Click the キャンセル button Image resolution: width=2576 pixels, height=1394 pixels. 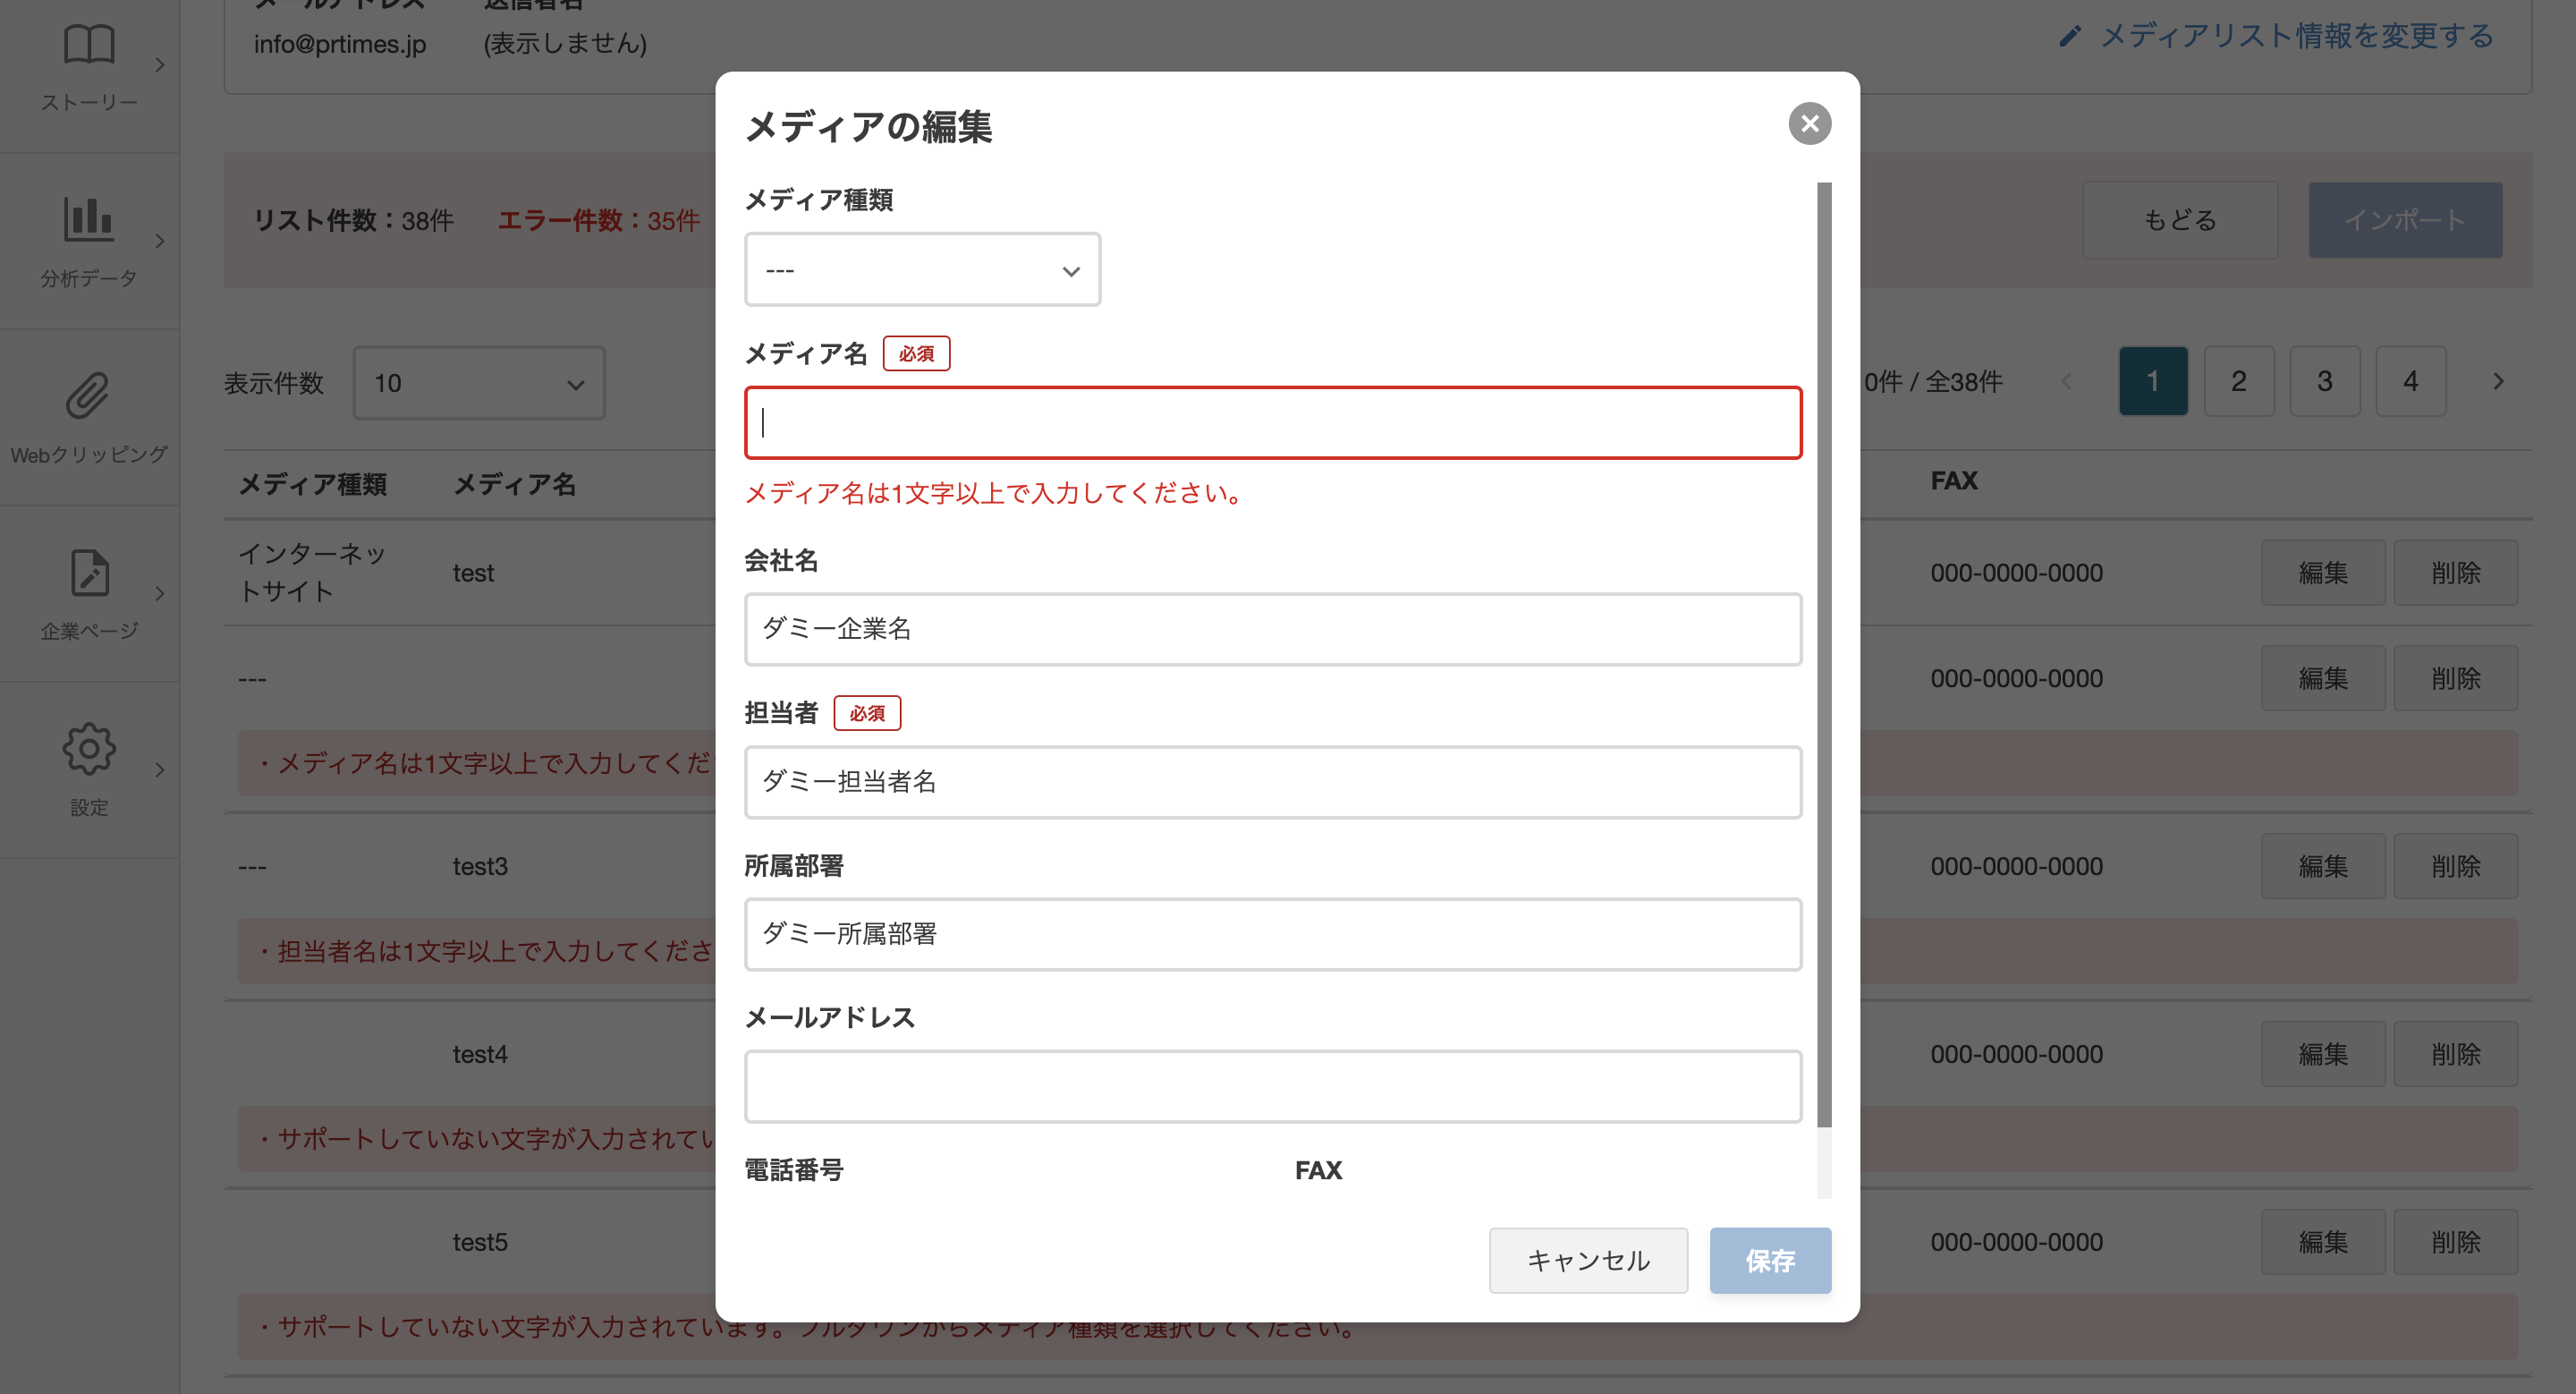[1588, 1260]
